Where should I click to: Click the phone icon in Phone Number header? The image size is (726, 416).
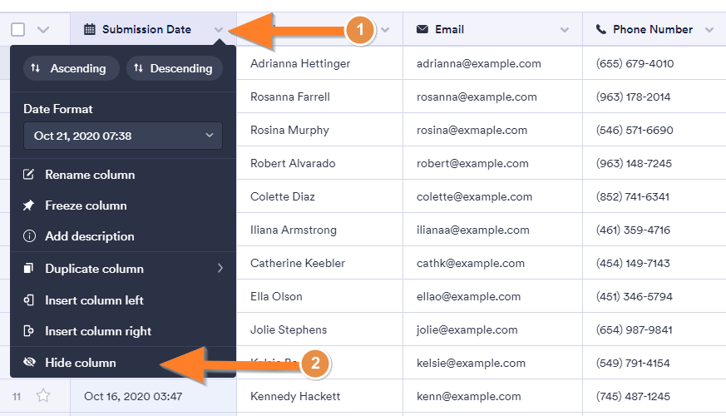(x=601, y=30)
